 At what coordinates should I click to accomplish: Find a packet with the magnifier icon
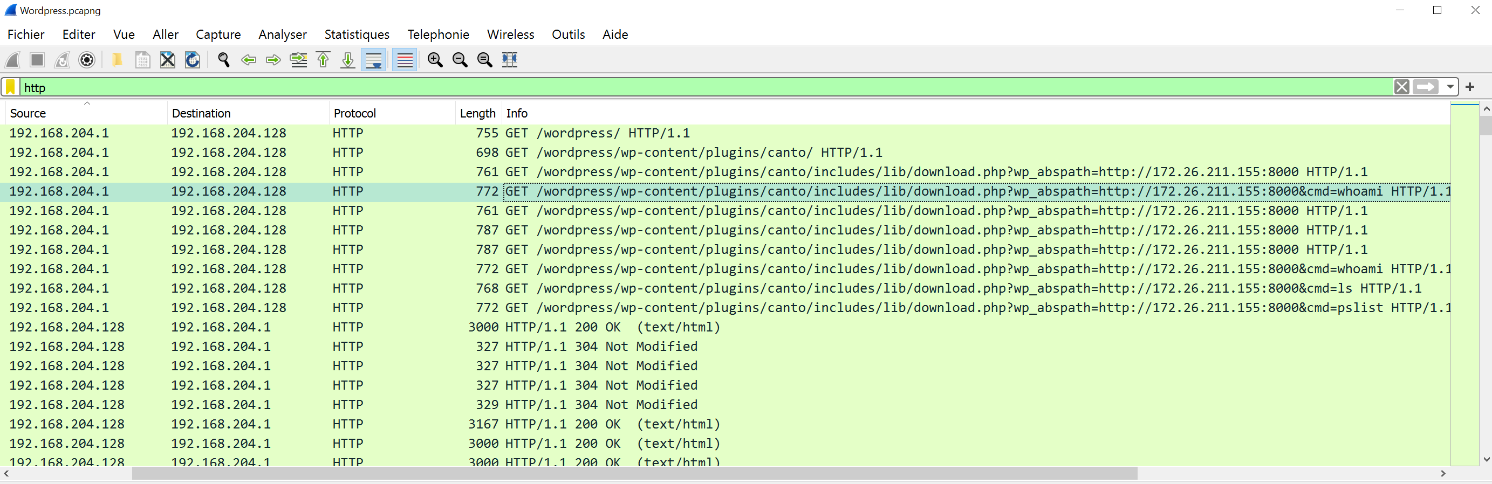coord(223,60)
